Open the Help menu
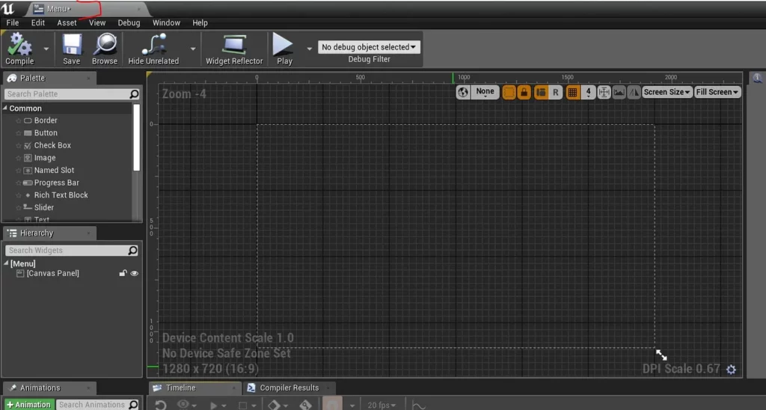The height and width of the screenshot is (410, 766). tap(200, 22)
